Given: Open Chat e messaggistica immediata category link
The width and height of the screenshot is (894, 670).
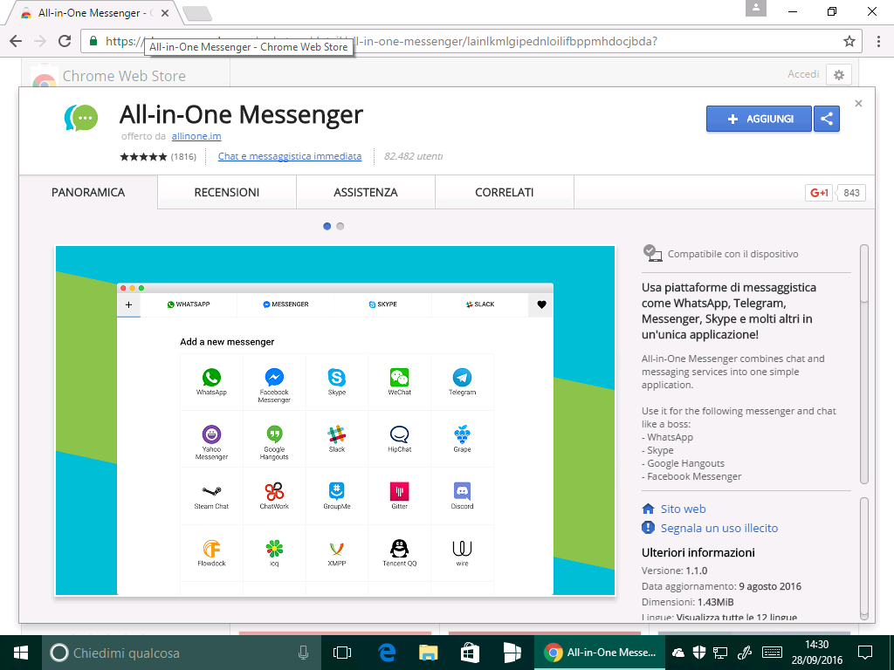Looking at the screenshot, I should tap(290, 156).
